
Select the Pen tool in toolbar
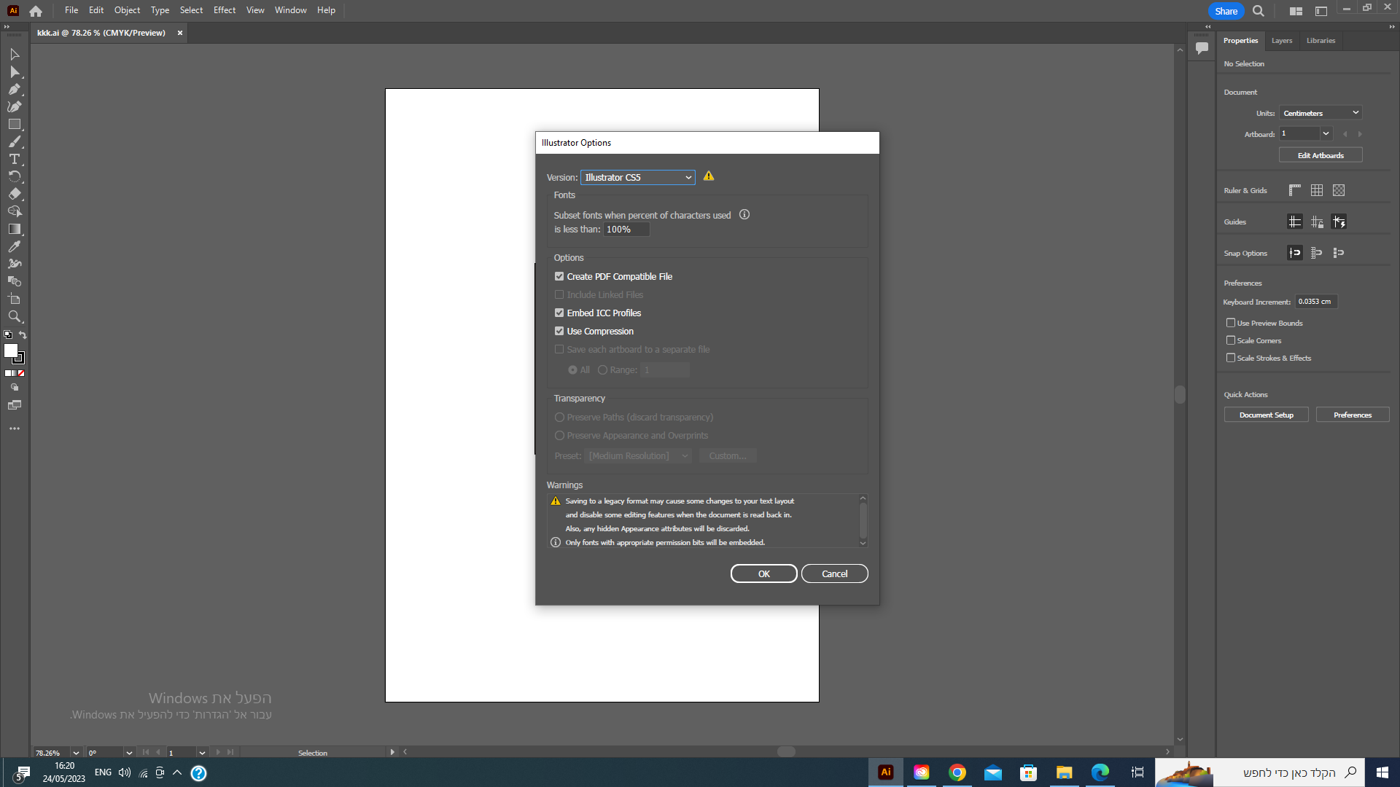(x=14, y=89)
